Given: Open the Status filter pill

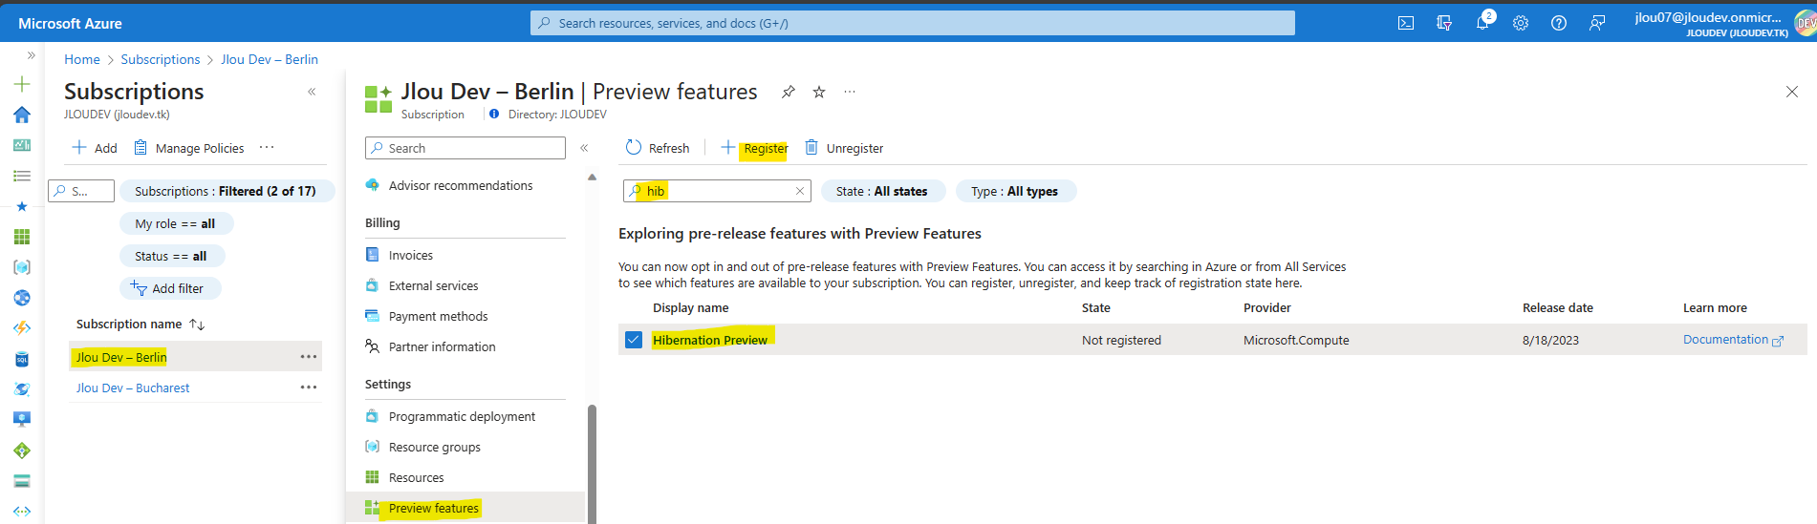Looking at the screenshot, I should tap(172, 256).
